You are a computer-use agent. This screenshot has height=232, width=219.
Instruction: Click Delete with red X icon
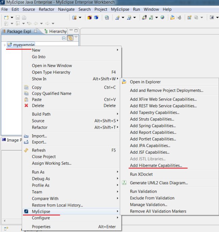[72, 106]
